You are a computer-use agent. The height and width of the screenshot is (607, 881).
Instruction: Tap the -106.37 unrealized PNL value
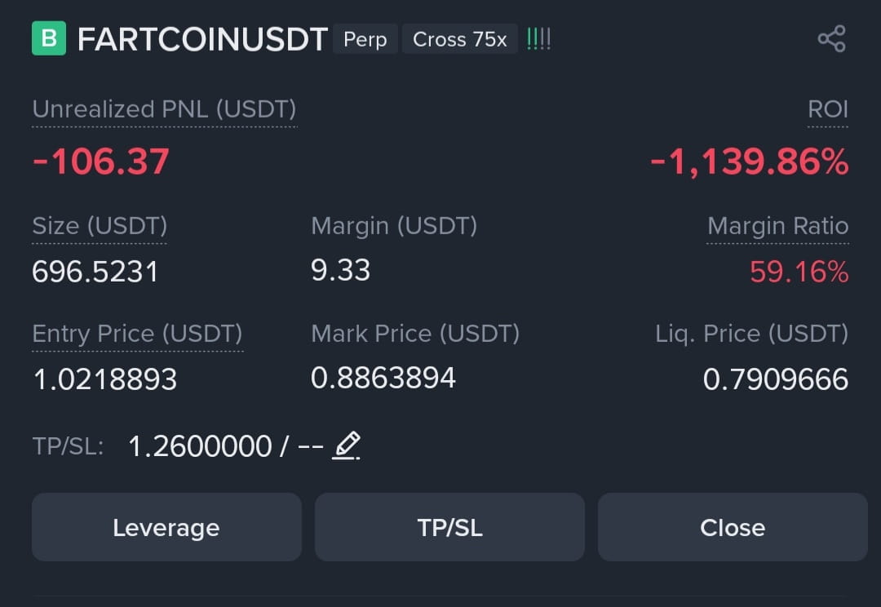[100, 162]
